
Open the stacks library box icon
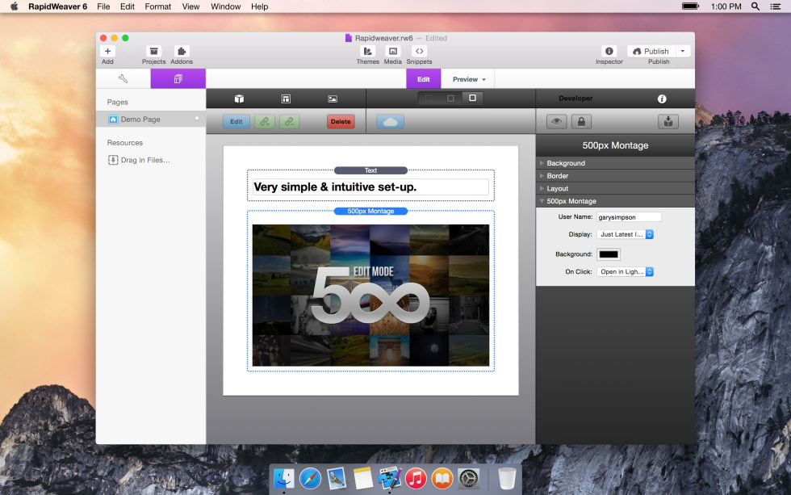[239, 99]
